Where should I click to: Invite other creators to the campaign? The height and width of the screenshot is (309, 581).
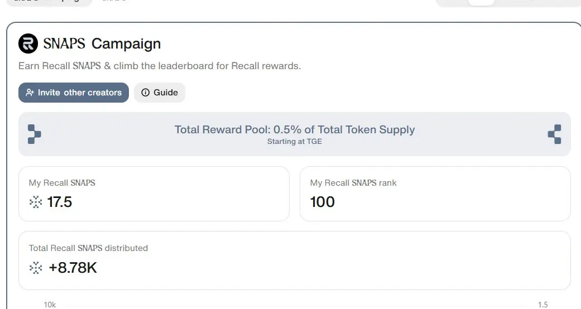74,93
